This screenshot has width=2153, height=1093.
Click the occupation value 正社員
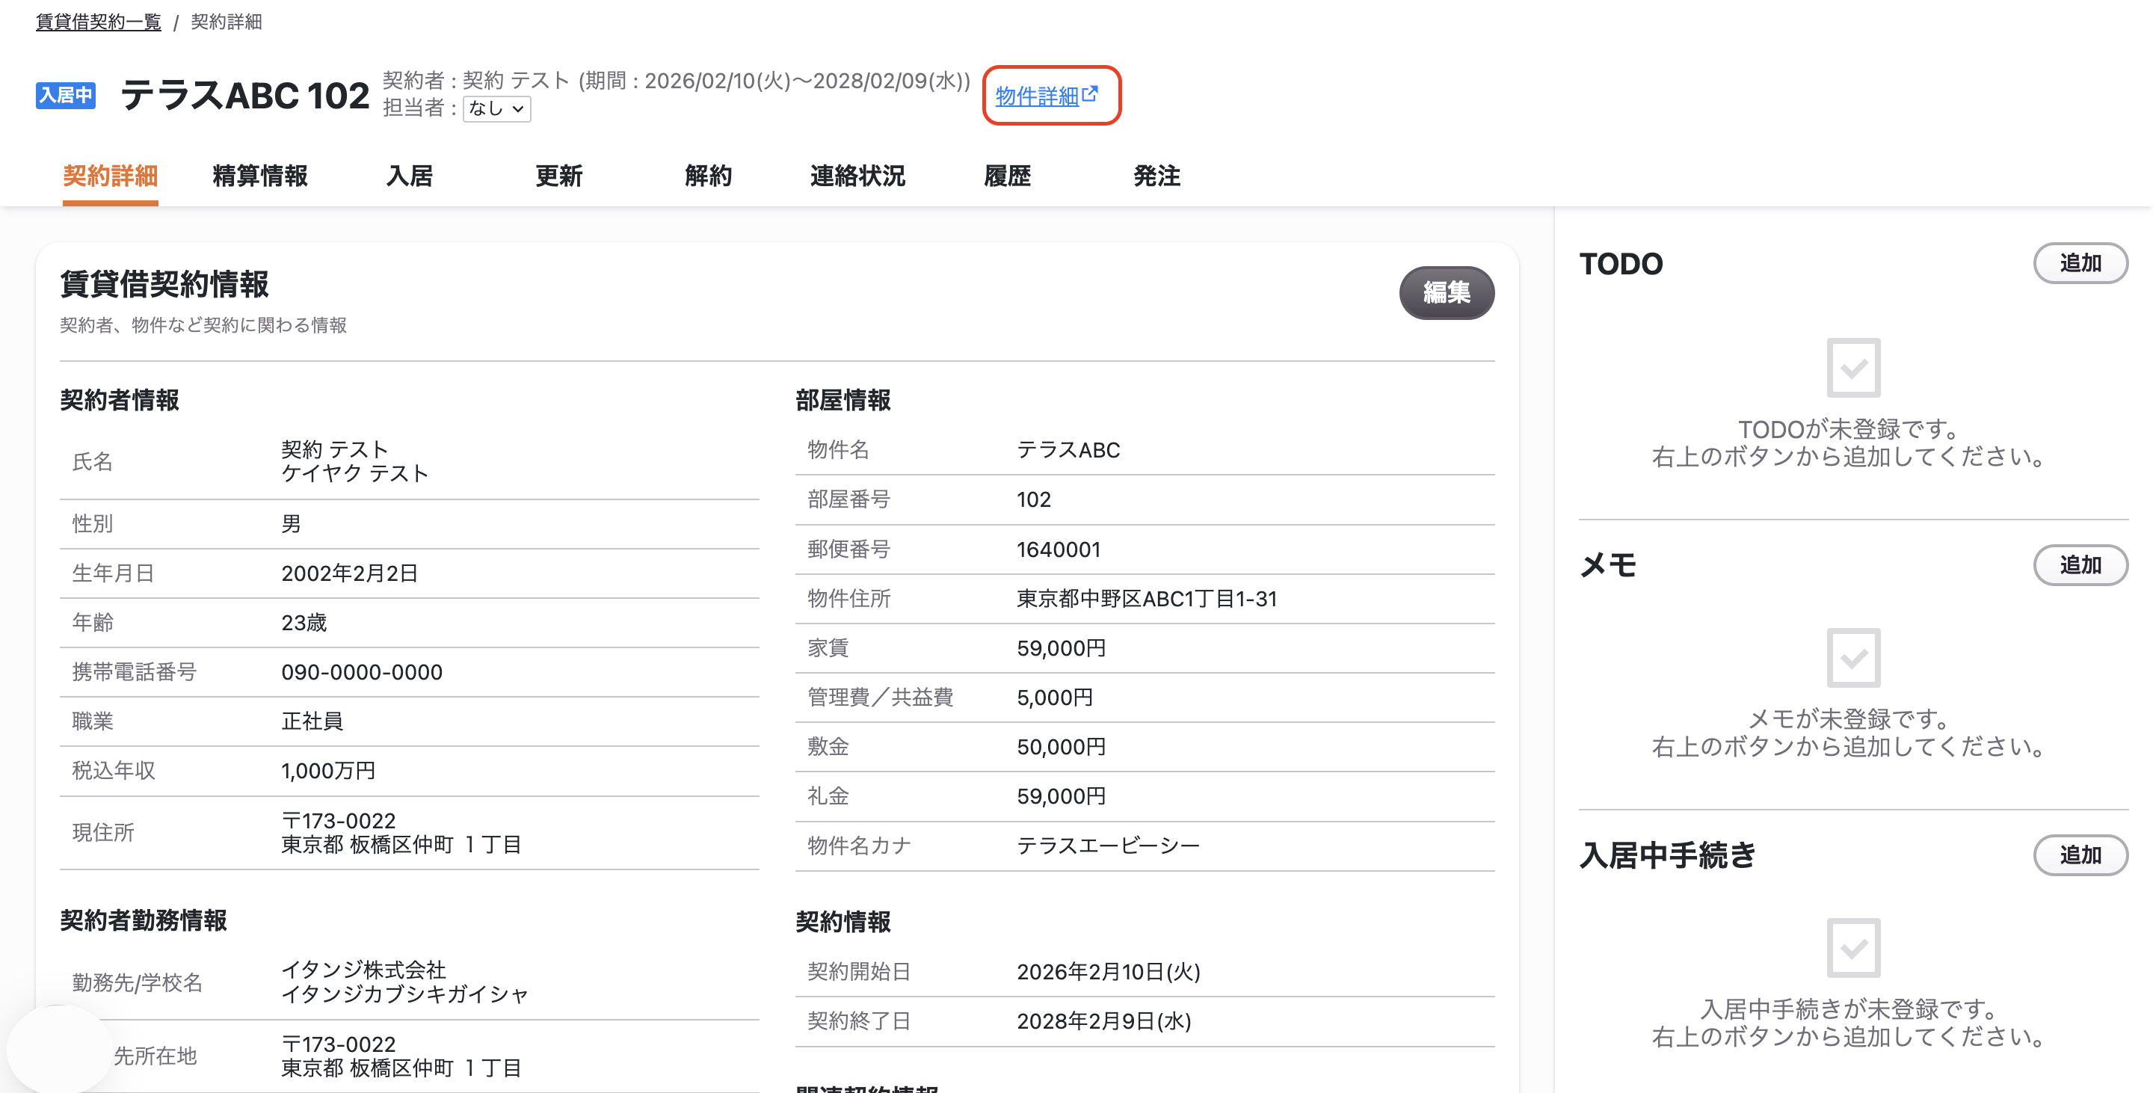[312, 721]
